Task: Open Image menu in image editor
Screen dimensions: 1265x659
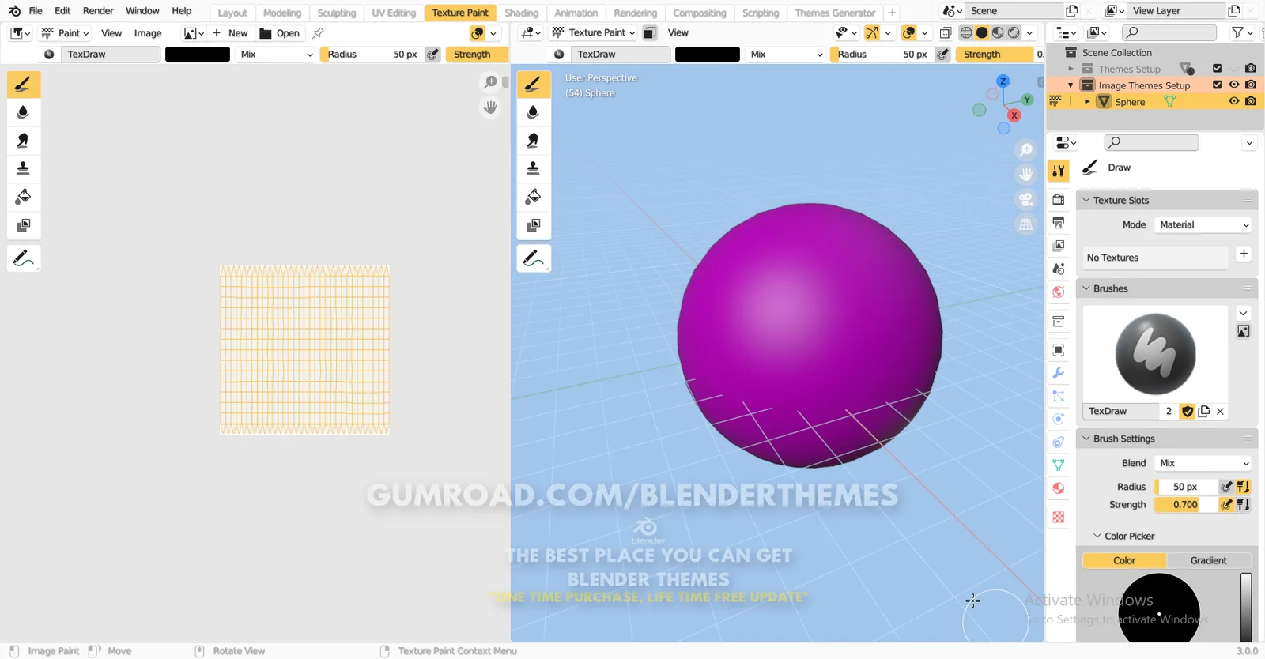Action: coord(148,33)
